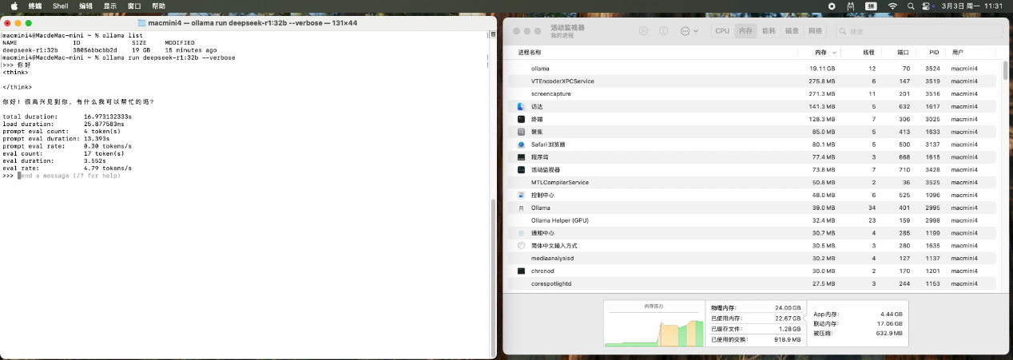Click the terminal icon in the 终端 row

[x=521, y=119]
